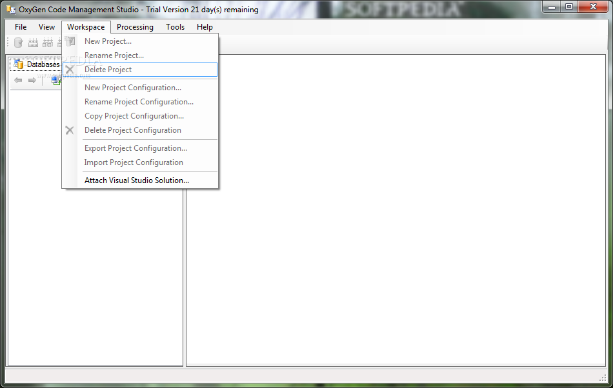Choose Export Project Configuration... entry
The width and height of the screenshot is (613, 388).
[x=140, y=148]
